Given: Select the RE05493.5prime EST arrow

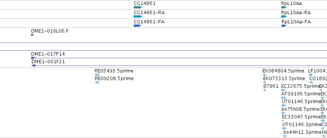Looking at the screenshot, I should coord(96,75).
